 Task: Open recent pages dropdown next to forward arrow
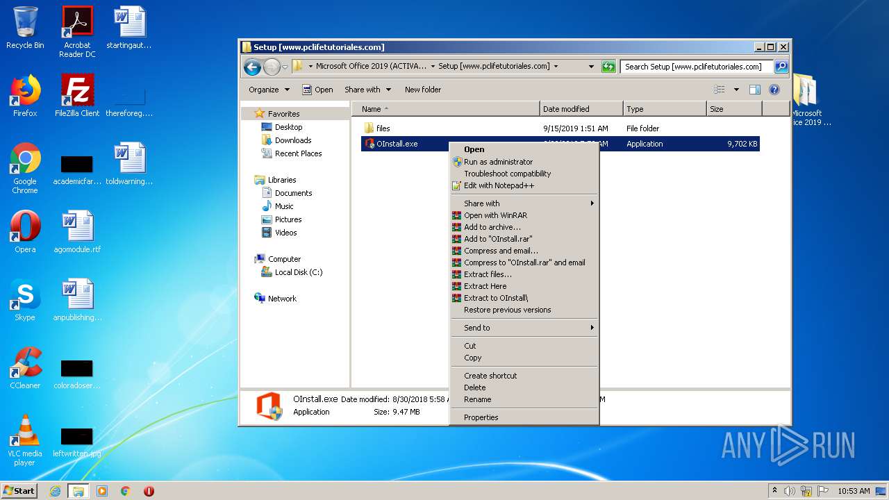pos(285,67)
